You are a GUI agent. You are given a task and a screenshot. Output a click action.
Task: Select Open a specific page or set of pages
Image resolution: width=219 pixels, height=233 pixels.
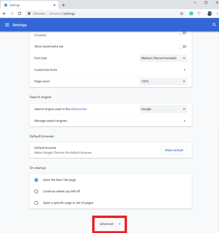coord(36,203)
